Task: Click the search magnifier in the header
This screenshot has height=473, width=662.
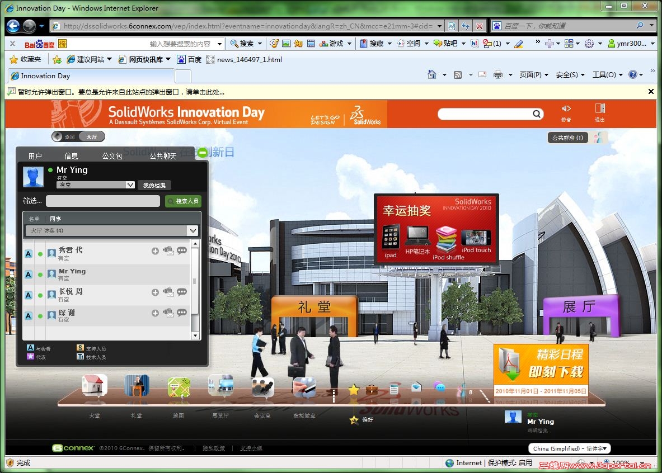Action: pos(537,113)
